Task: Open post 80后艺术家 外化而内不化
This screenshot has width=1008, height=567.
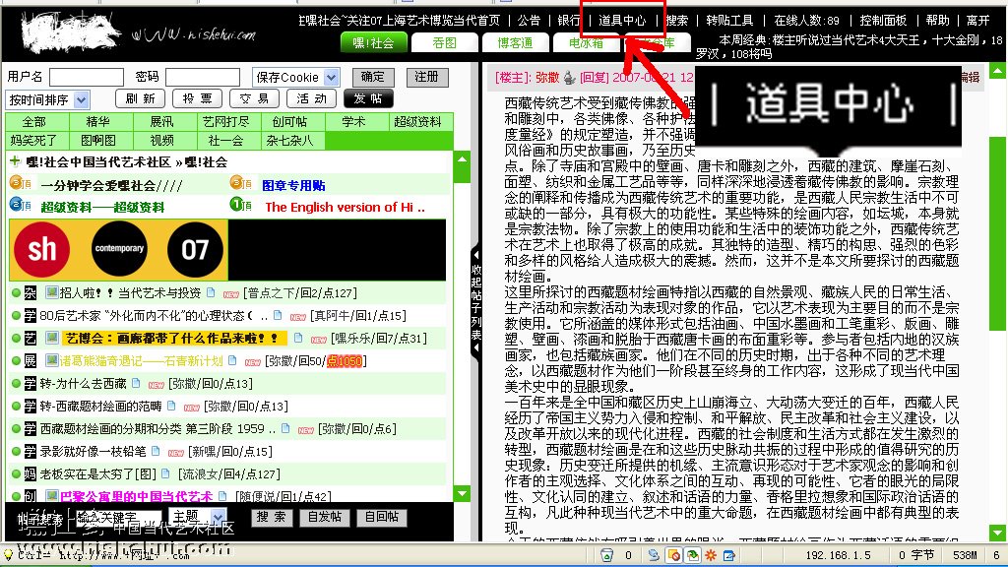Action: 154,316
